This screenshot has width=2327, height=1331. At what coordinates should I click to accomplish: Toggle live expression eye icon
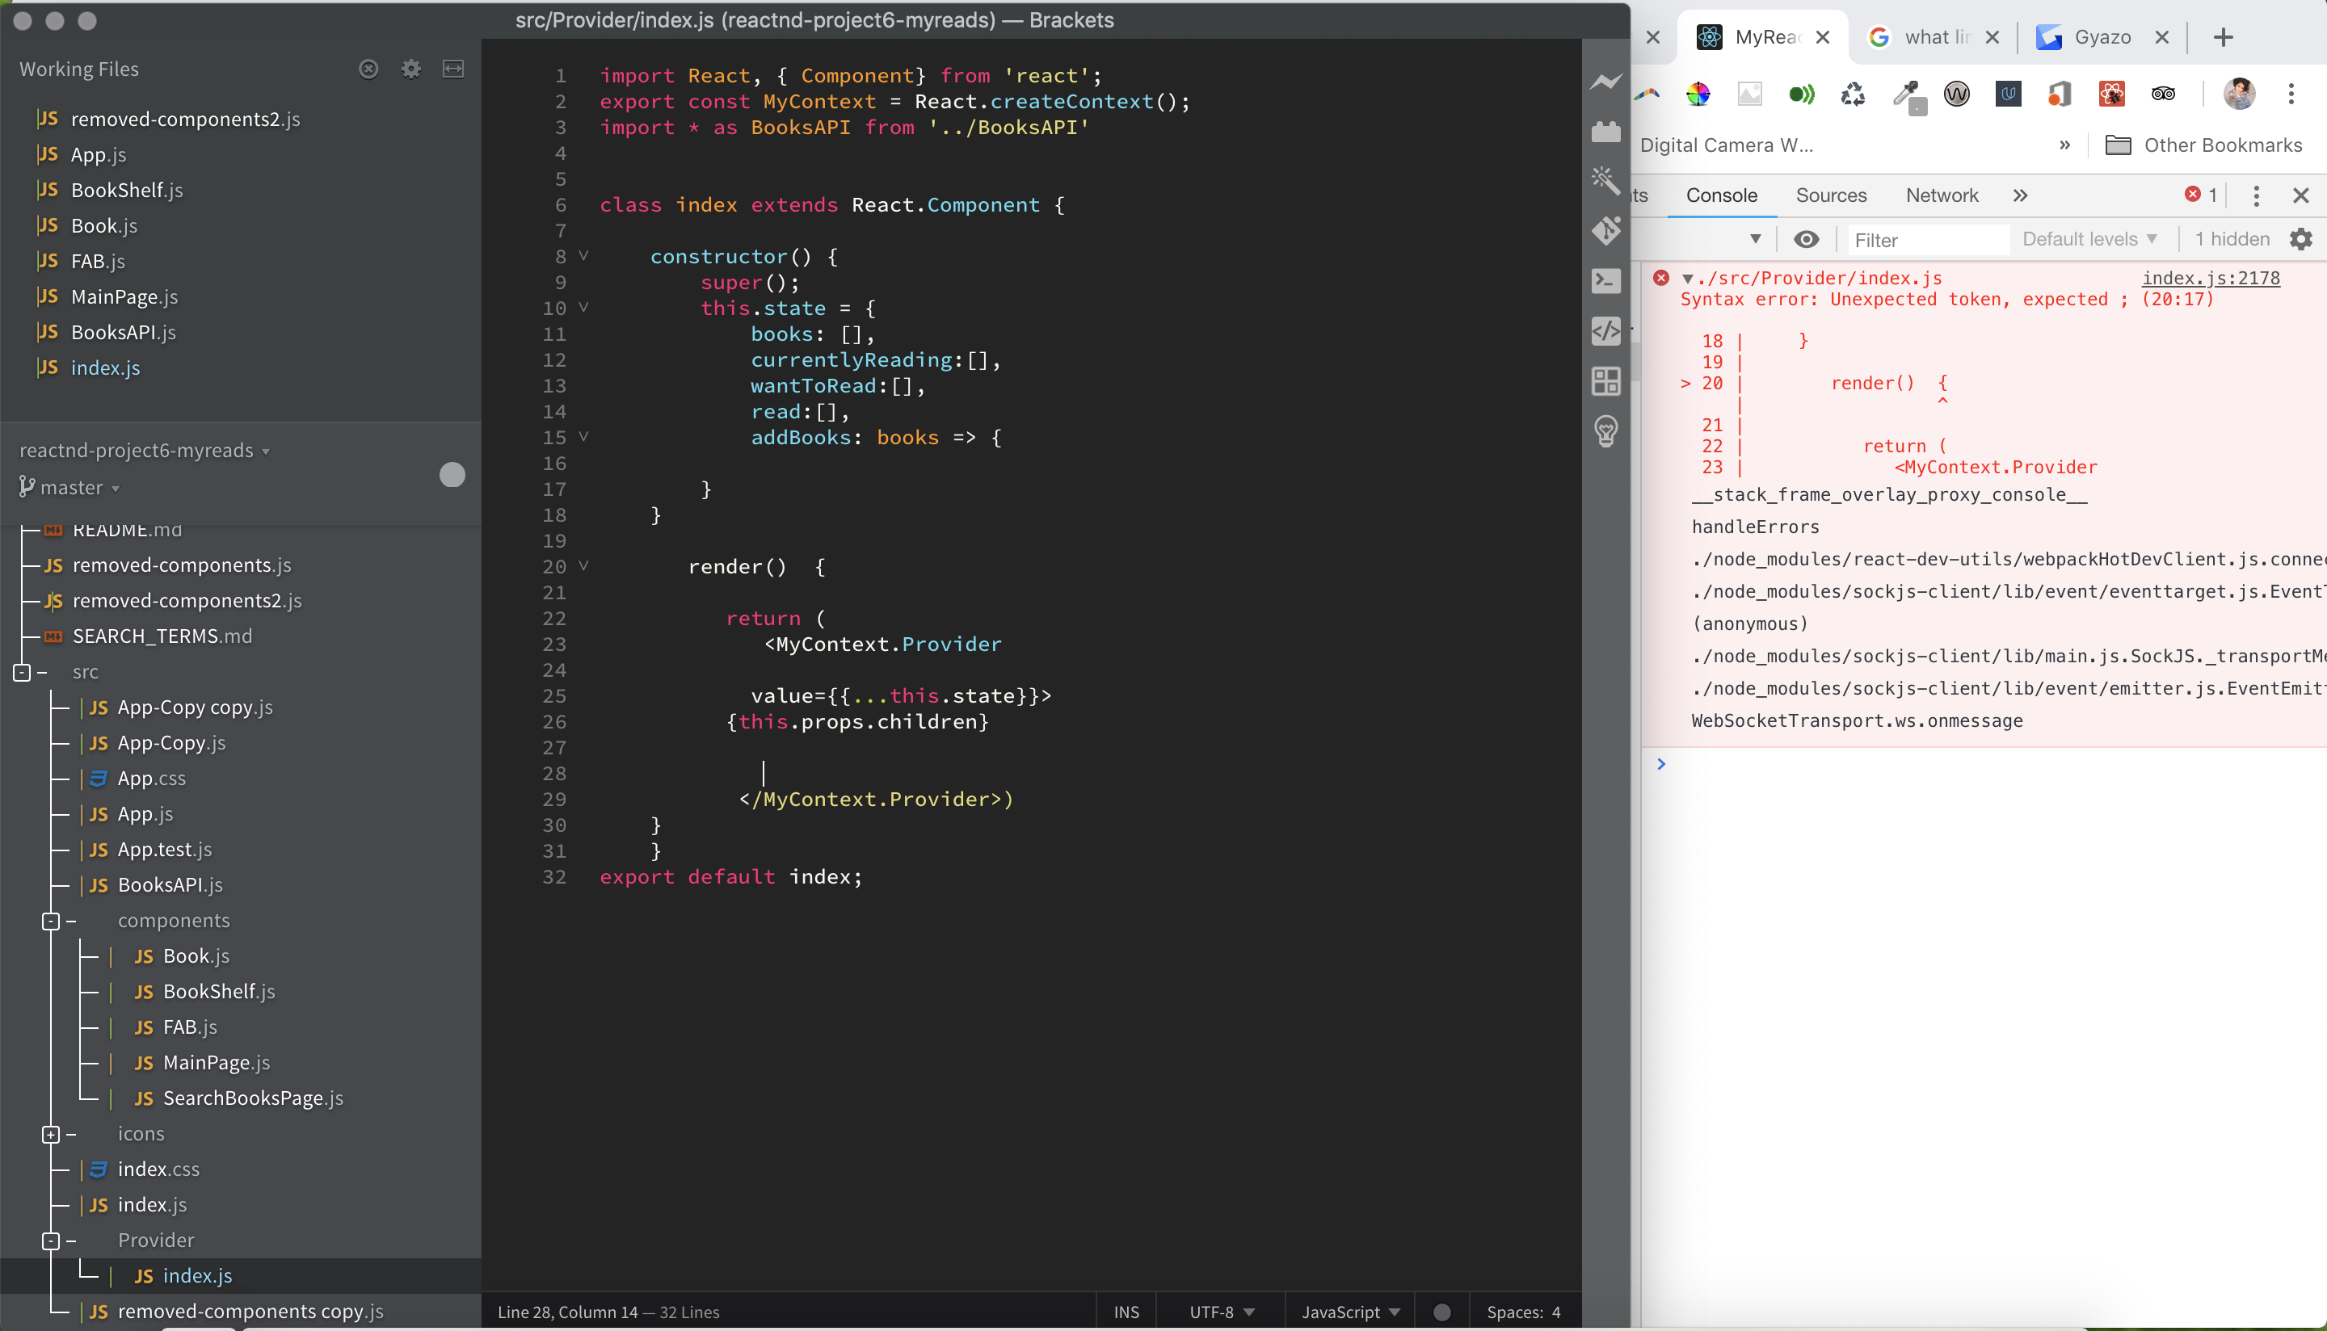click(1806, 240)
